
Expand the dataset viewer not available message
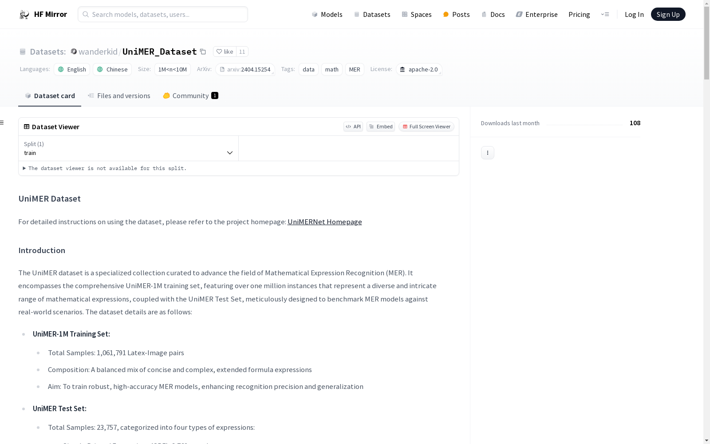(x=105, y=168)
